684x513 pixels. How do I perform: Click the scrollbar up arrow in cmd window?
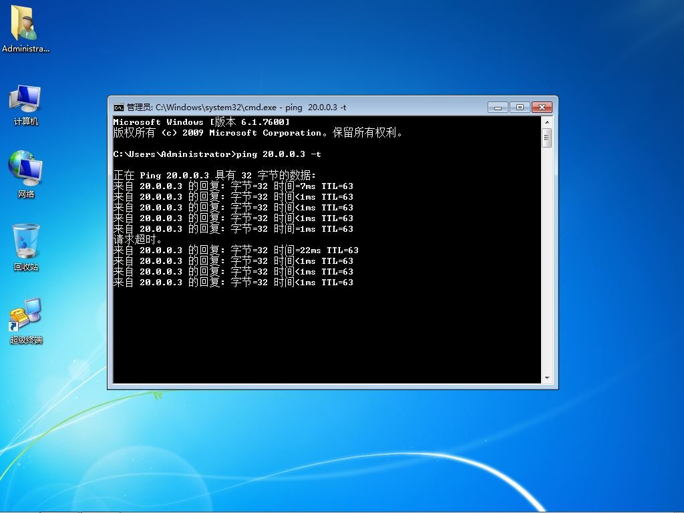(547, 123)
